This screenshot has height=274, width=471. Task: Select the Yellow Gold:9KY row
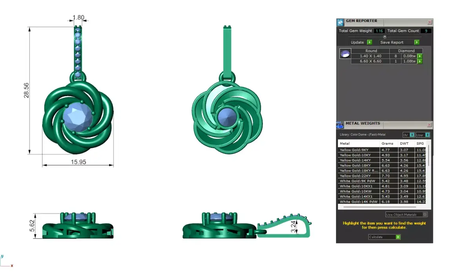coord(382,150)
